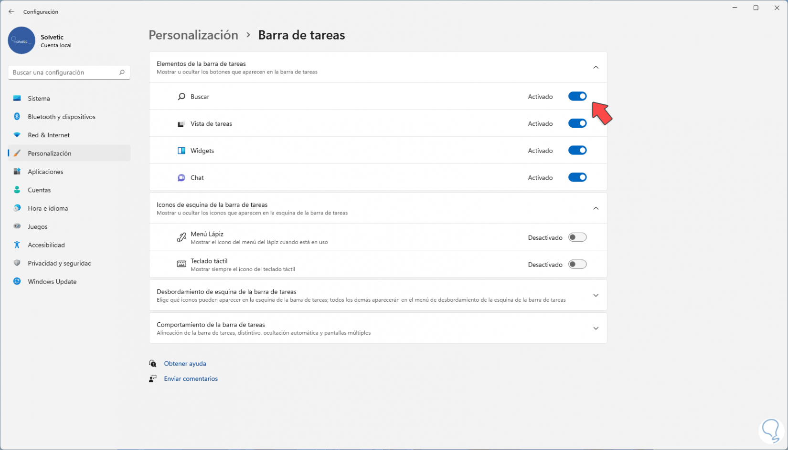Click the Solvetic profile avatar
This screenshot has height=450, width=788.
coord(21,41)
